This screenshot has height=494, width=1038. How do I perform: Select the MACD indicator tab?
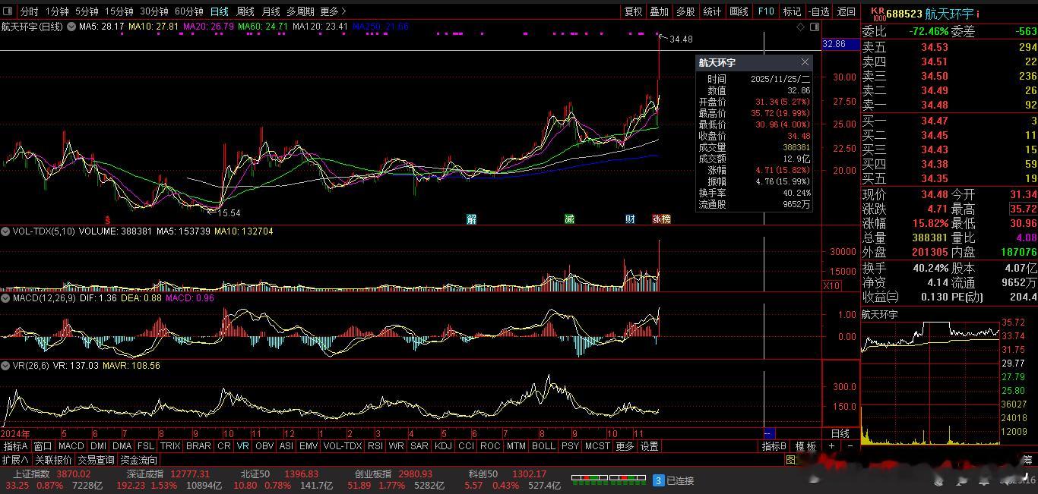point(71,446)
